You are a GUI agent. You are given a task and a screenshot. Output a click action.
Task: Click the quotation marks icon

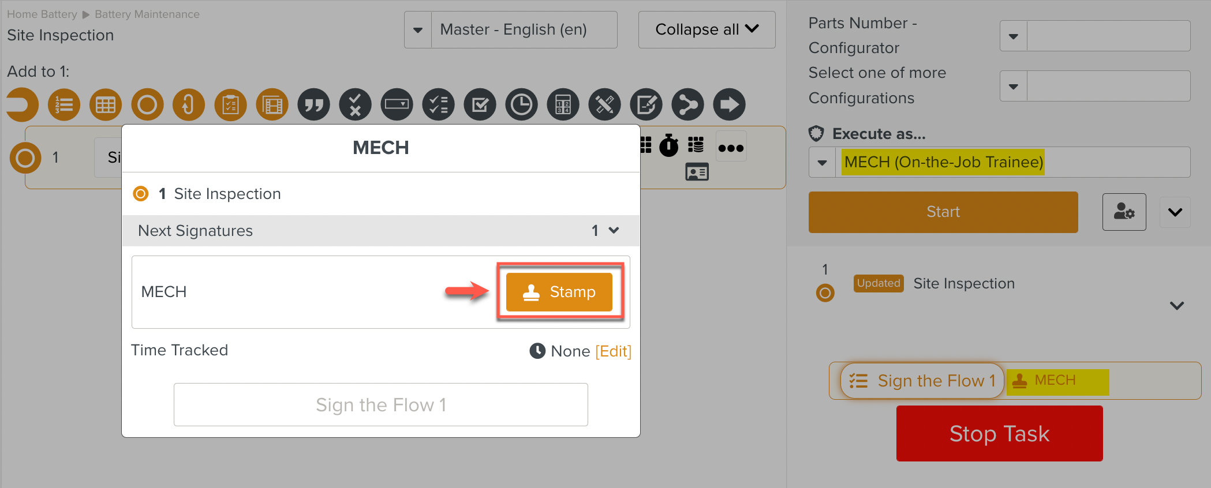point(313,105)
